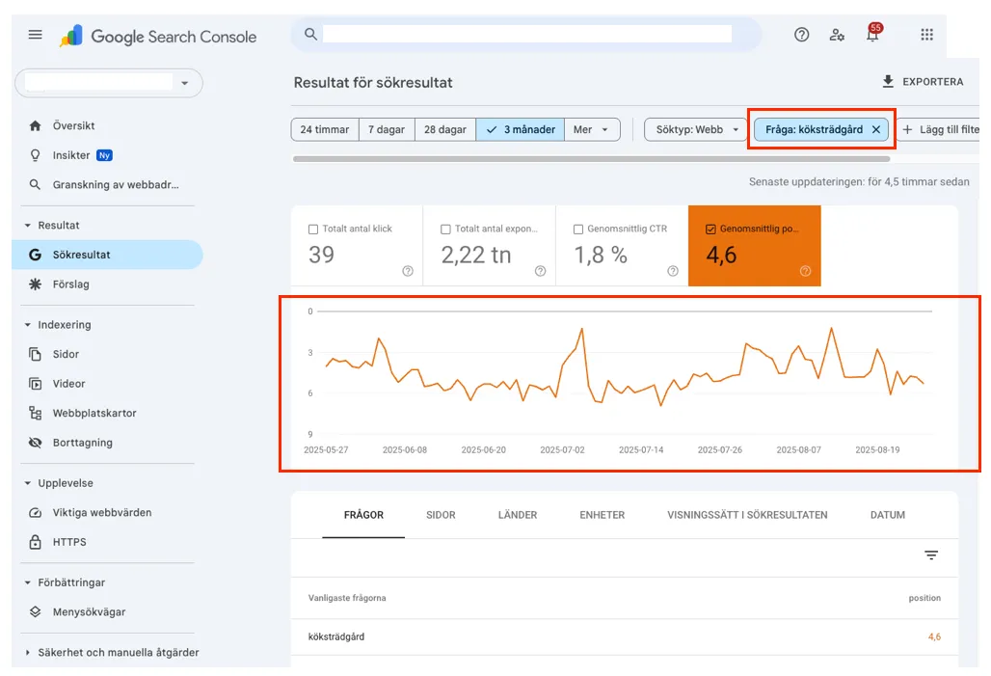Image resolution: width=991 pixels, height=676 pixels.
Task: Click the Insikter lightbulb icon
Action: coord(36,155)
